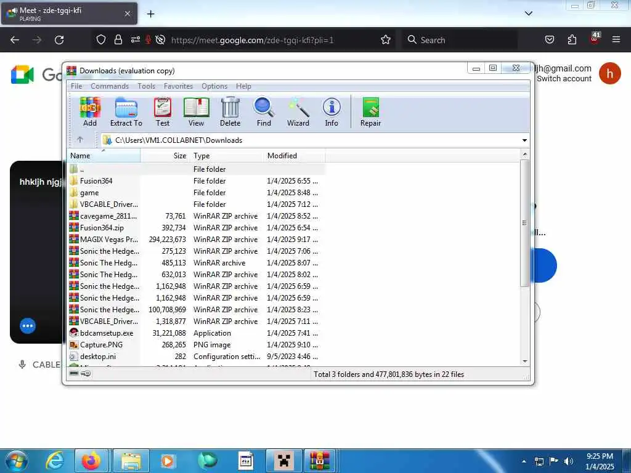The height and width of the screenshot is (473, 631).
Task: Run the Test archive tool
Action: point(163,112)
